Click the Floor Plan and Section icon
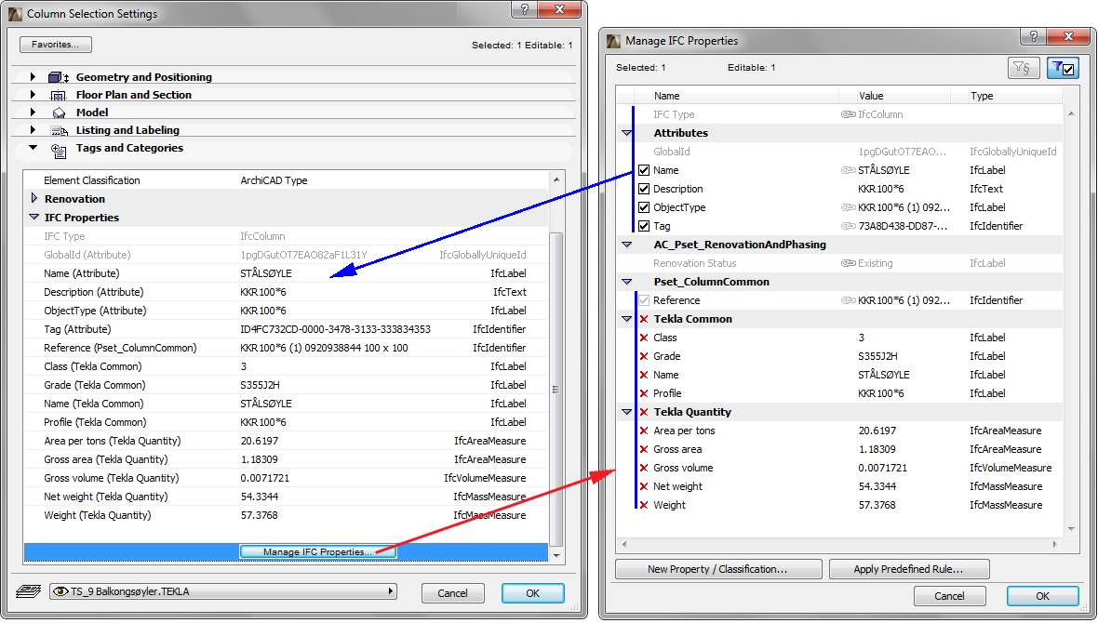Viewport: 1098px width, 623px height. pos(59,95)
